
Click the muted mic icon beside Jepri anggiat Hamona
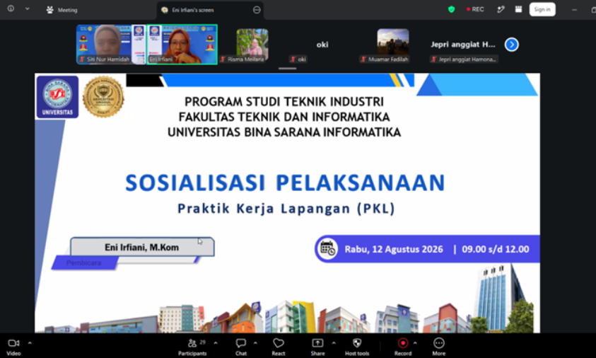point(433,59)
